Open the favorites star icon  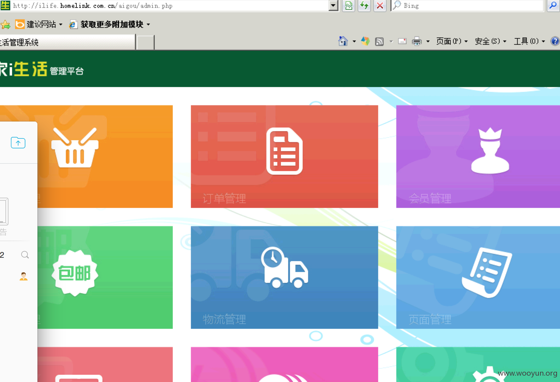(x=5, y=24)
